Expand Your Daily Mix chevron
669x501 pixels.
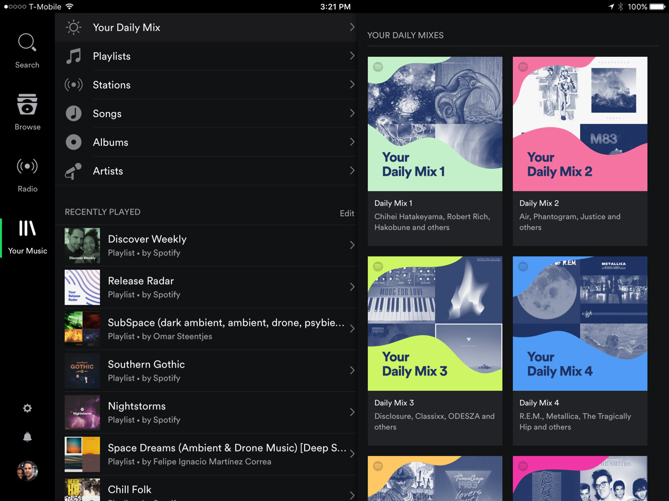[x=352, y=27]
